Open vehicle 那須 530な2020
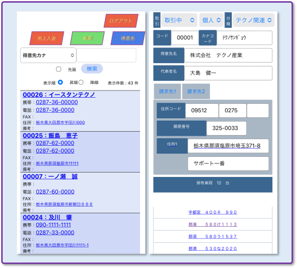This screenshot has width=297, height=268. click(213, 248)
